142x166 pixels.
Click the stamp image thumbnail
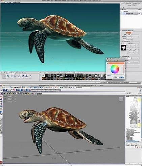click(123, 48)
